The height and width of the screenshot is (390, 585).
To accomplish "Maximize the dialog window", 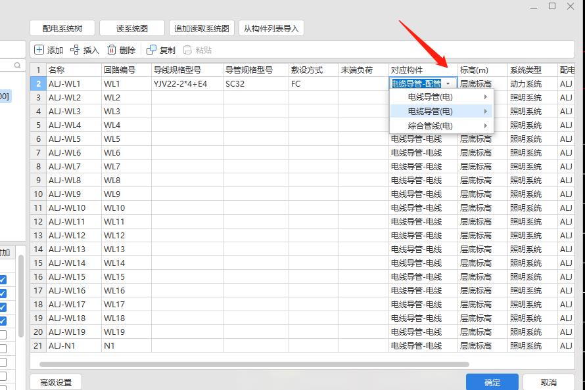I will tap(552, 6).
